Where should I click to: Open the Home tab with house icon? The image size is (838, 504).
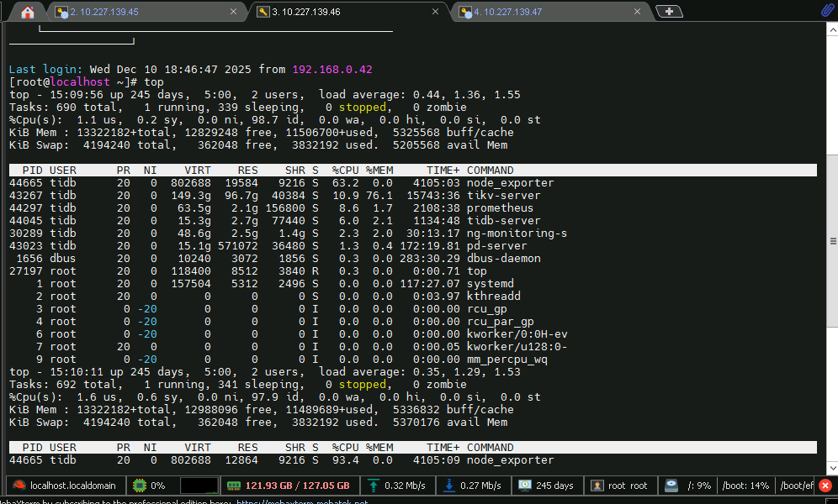(x=27, y=12)
